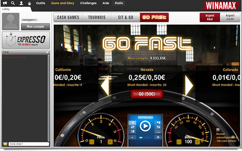Select radio station 2
242x151 pixels.
(x=132, y=127)
